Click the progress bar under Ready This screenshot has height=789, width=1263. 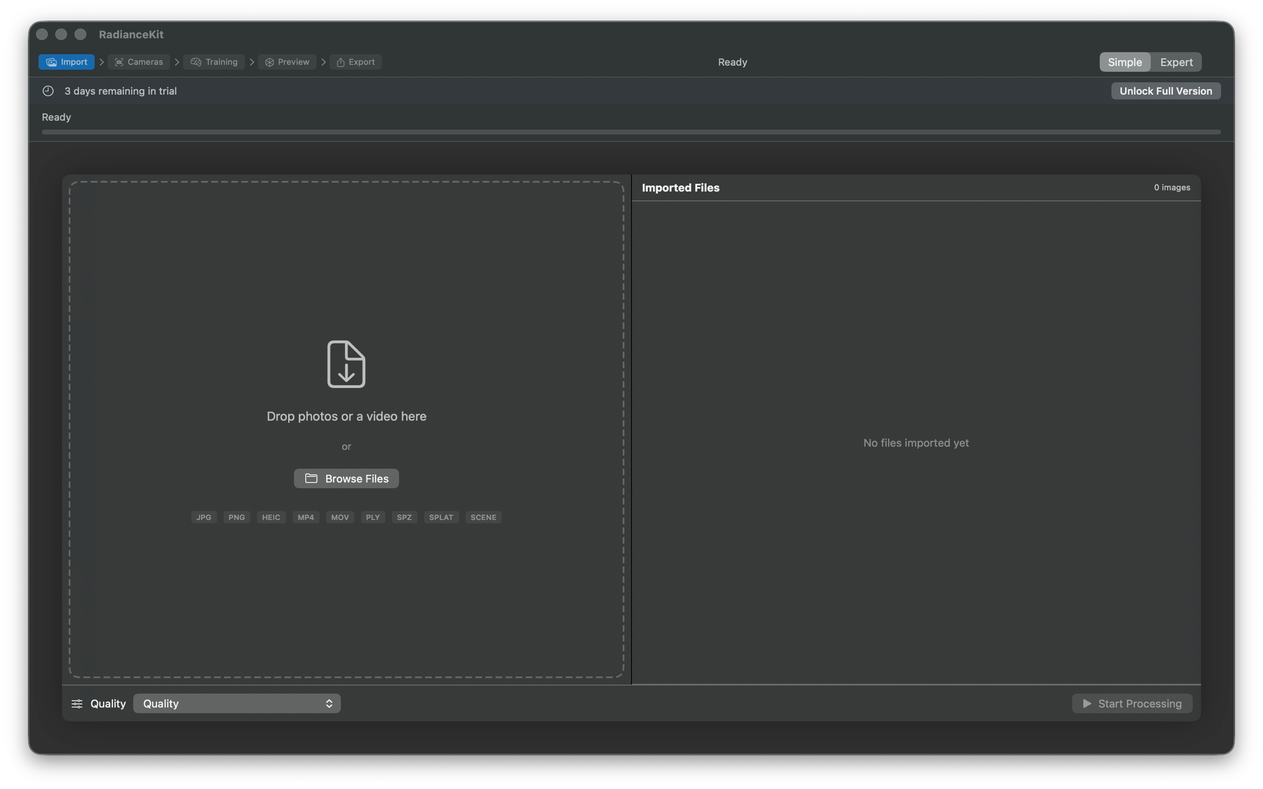click(631, 132)
